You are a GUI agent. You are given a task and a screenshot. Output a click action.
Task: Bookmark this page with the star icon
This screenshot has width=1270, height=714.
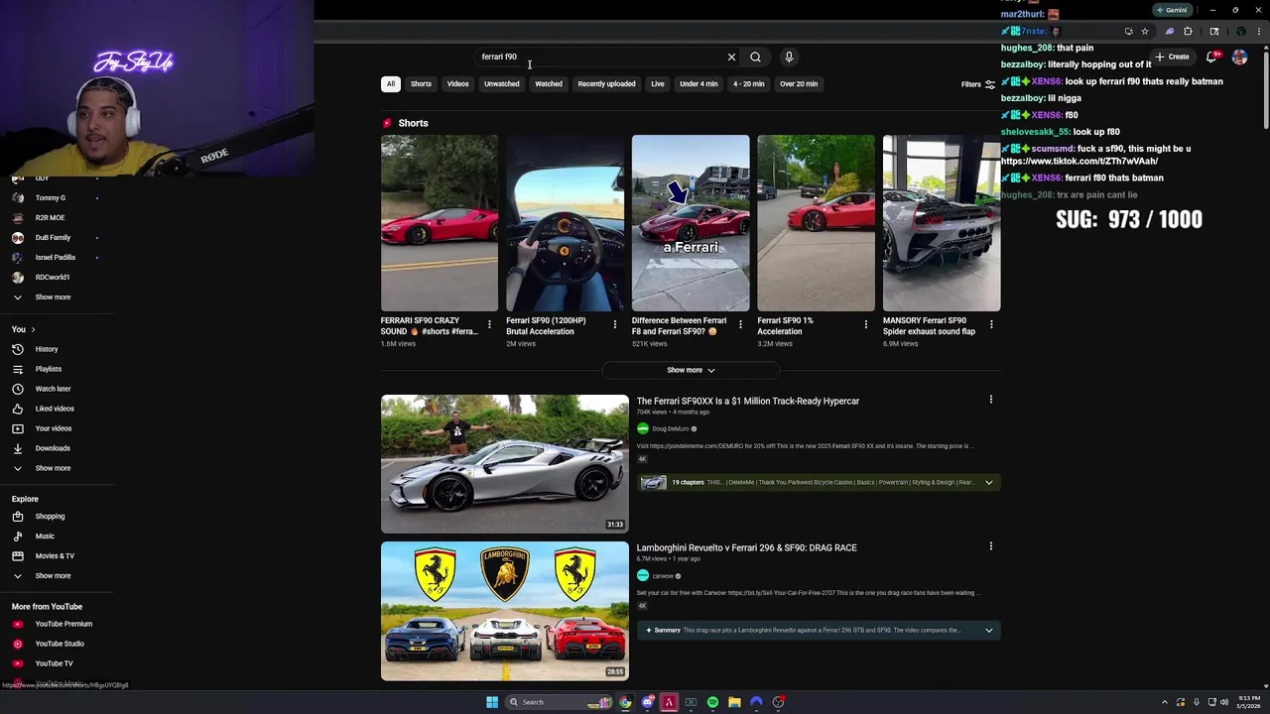pyautogui.click(x=1144, y=31)
